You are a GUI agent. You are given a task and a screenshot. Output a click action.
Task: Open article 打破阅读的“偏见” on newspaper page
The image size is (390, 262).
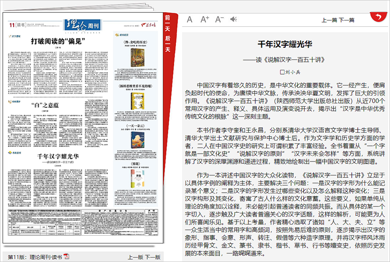tap(58, 41)
